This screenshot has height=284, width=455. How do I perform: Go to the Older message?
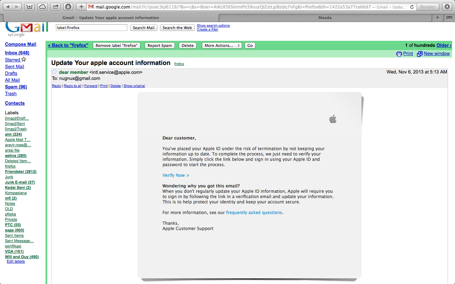pyautogui.click(x=444, y=45)
